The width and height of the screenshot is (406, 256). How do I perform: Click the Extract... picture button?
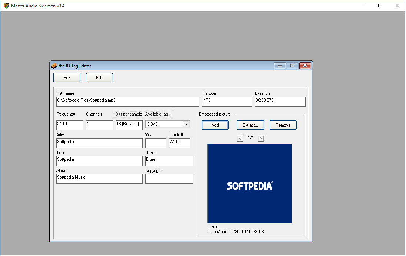250,125
